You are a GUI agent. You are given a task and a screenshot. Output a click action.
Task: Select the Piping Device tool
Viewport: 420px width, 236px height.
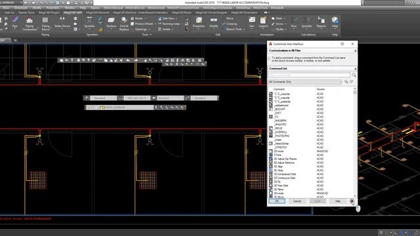tap(45, 24)
